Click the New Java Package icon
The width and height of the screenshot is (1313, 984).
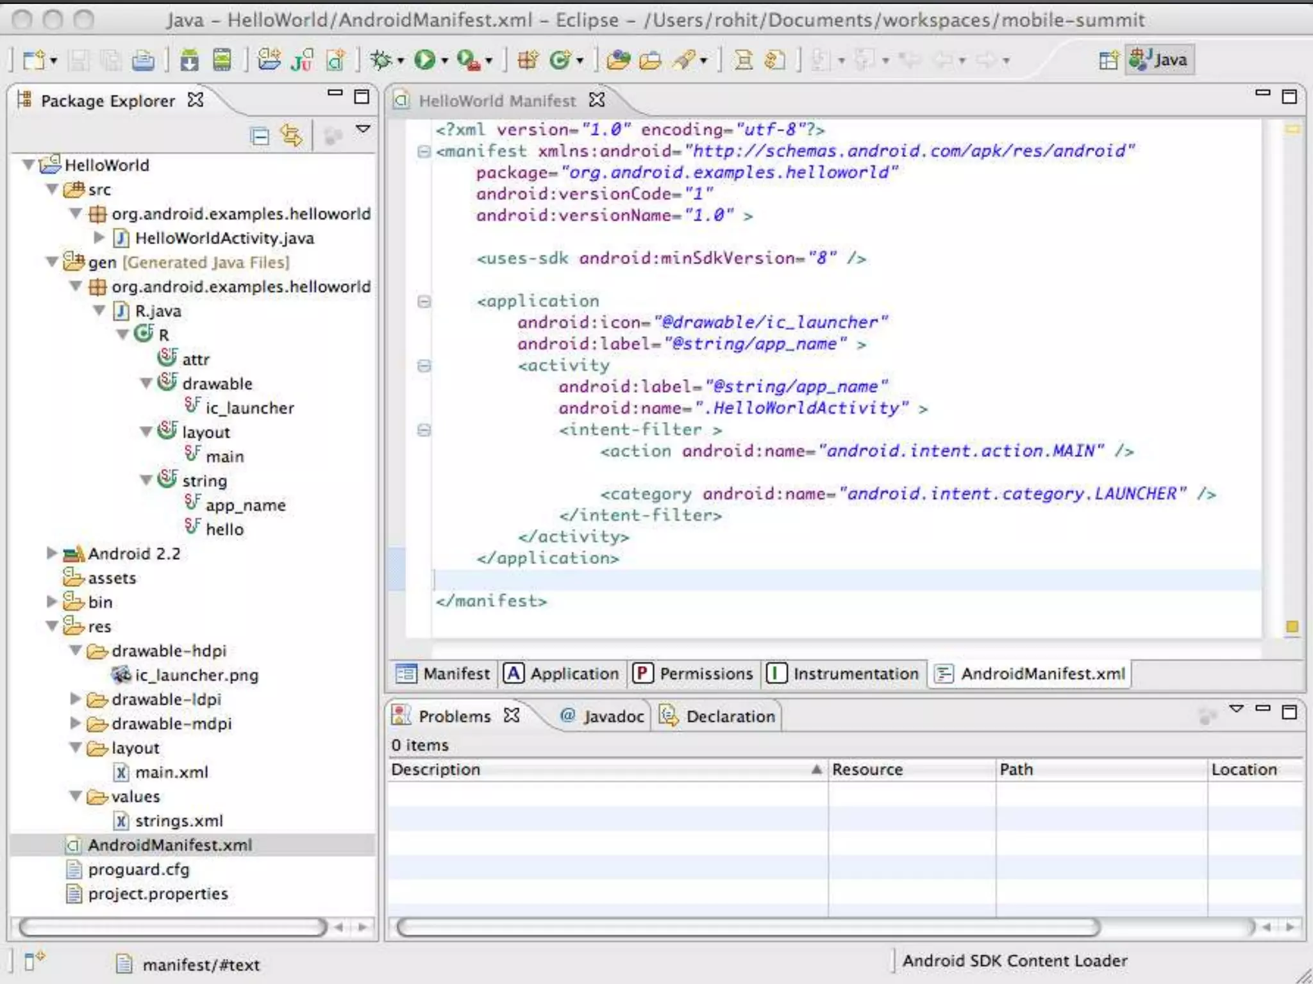[x=528, y=60]
